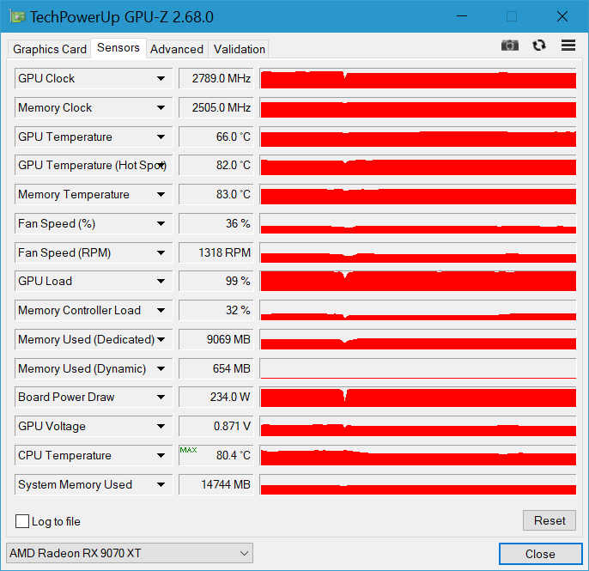Click the refresh arrows icon
The width and height of the screenshot is (589, 571).
(x=539, y=46)
